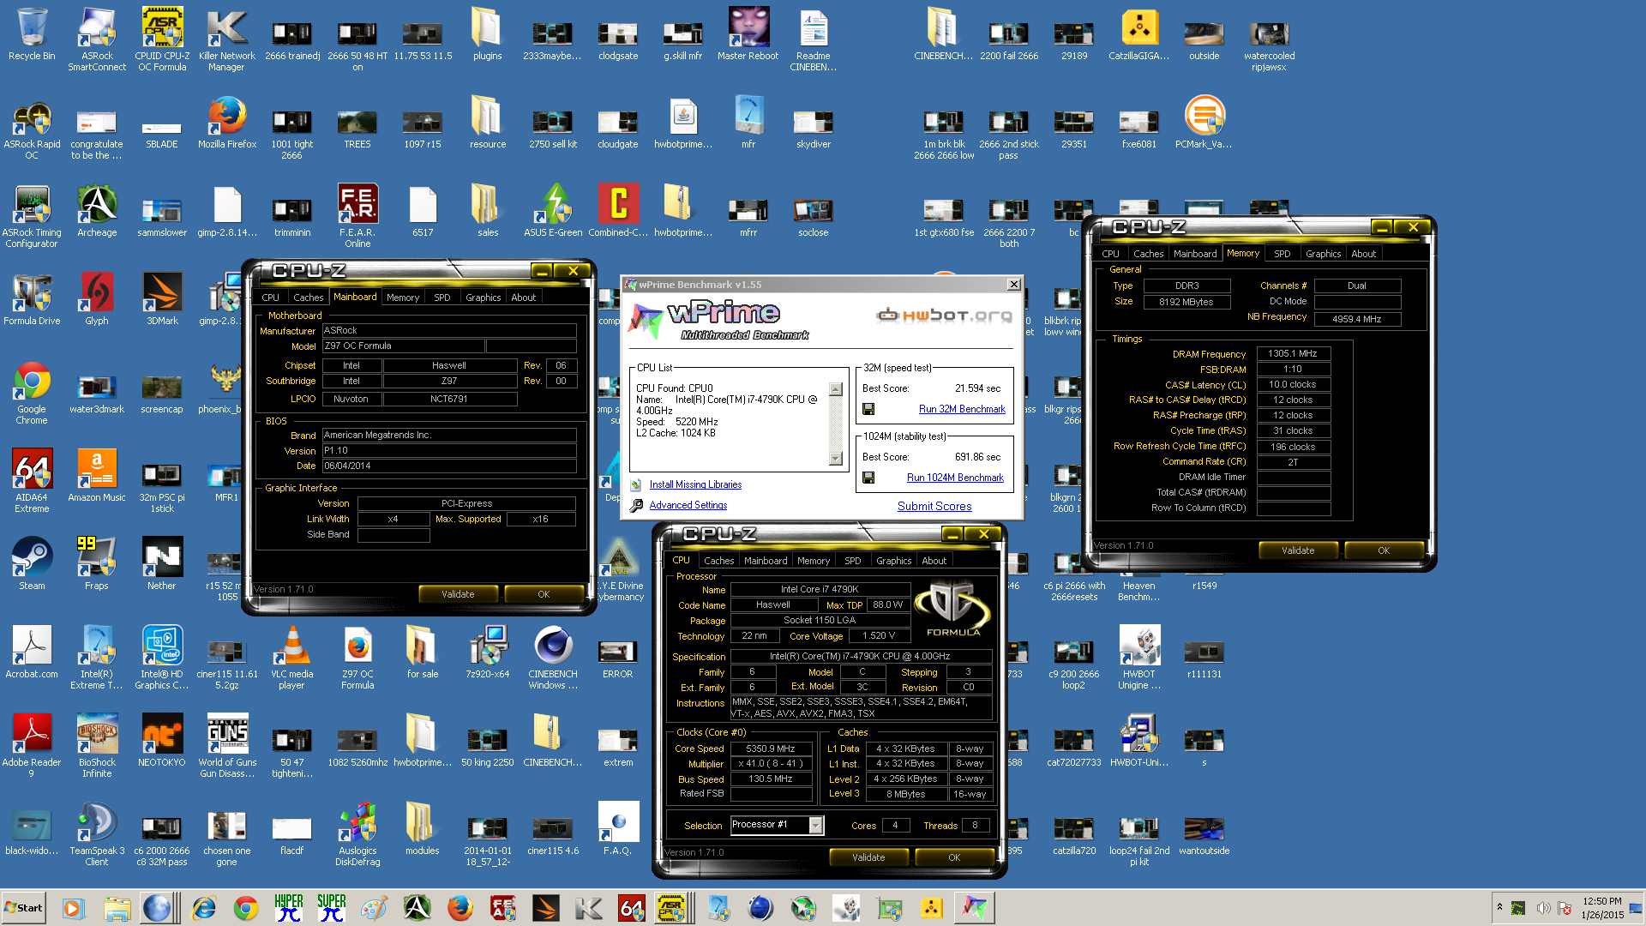
Task: Close the wPrime Benchmark window
Action: 1013,285
